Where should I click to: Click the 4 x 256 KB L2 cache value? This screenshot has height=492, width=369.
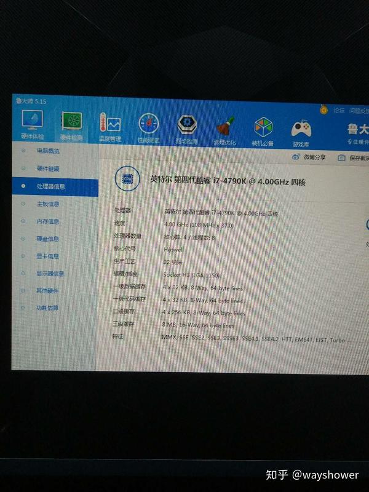204,312
